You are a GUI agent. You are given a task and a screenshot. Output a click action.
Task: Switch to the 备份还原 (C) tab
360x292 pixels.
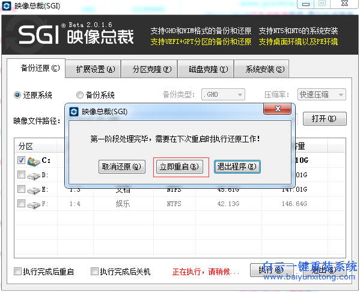(36, 68)
